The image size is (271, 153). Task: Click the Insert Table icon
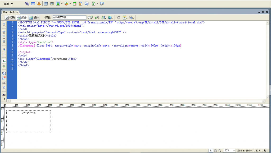pos(46,4)
